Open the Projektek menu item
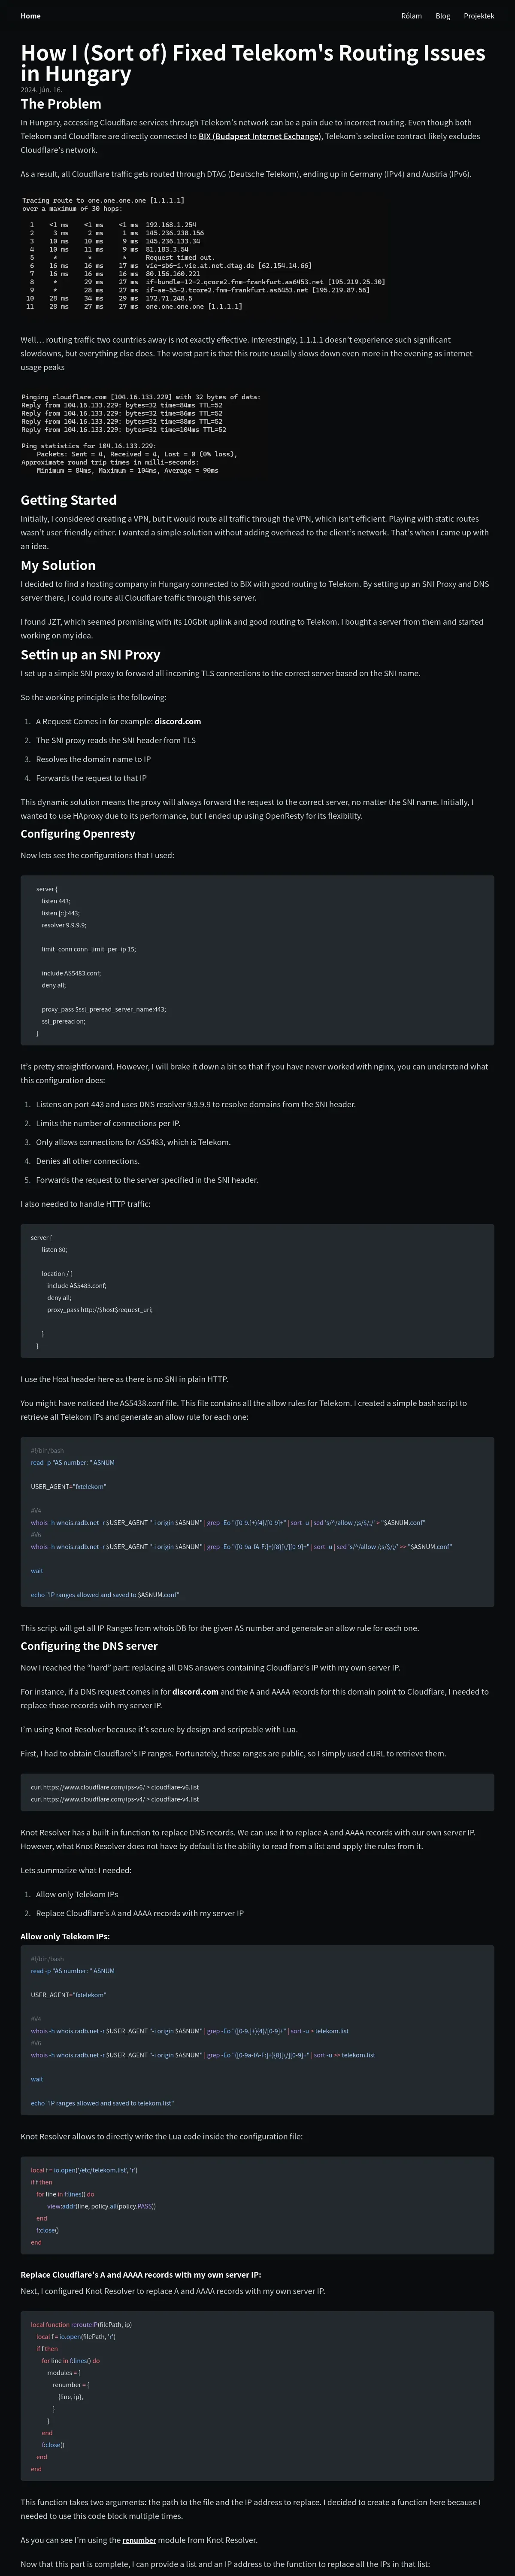The height and width of the screenshot is (2576, 515). tap(479, 16)
